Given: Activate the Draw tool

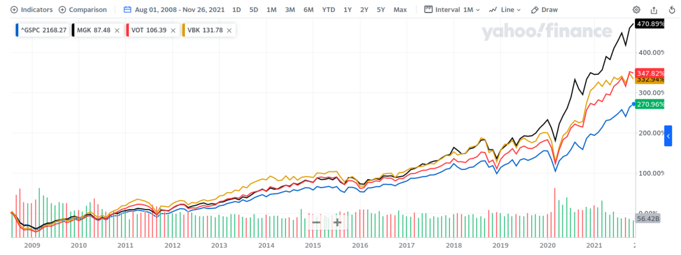Looking at the screenshot, I should (x=544, y=10).
